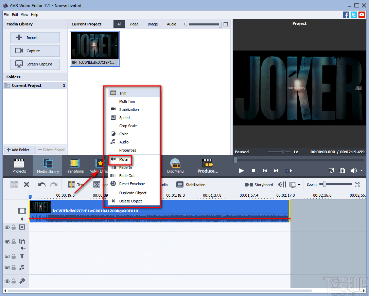
Task: Click the Import button
Action: pyautogui.click(x=35, y=38)
